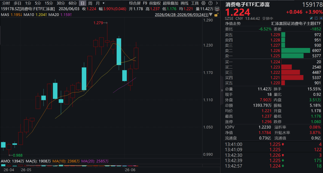Add stock to watchlist with plus icon
323x173 pixels.
[x=321, y=18]
